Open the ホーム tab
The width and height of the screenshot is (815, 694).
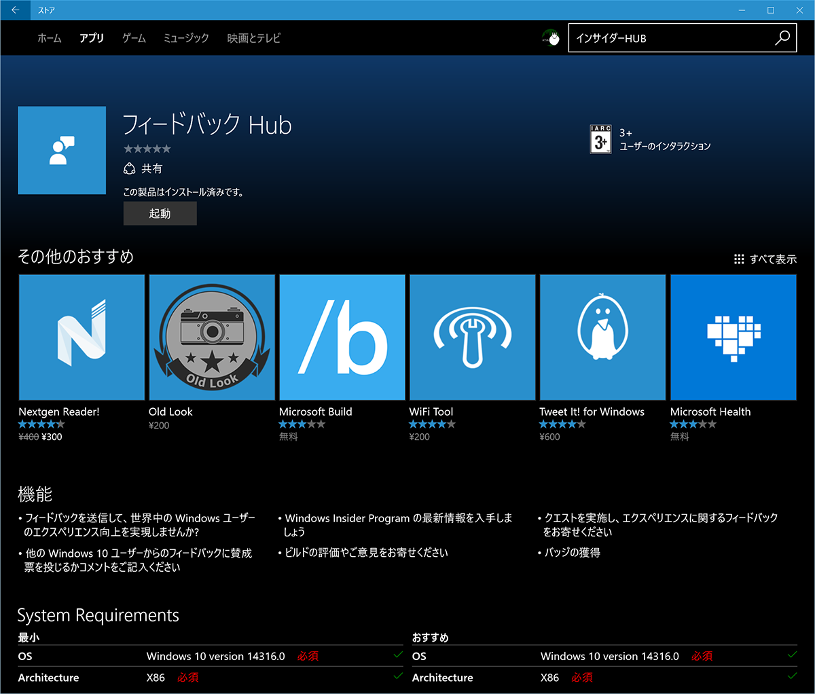click(50, 39)
